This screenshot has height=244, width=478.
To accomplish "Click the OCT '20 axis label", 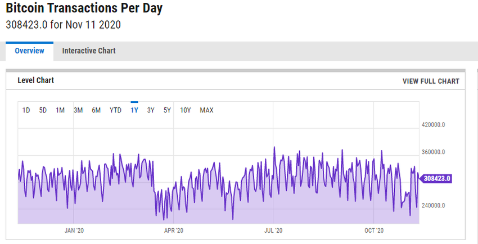I will pyautogui.click(x=374, y=231).
